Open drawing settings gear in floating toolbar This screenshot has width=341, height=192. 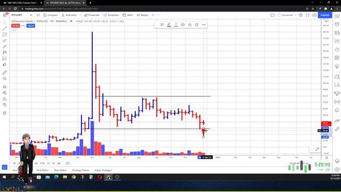(183, 25)
